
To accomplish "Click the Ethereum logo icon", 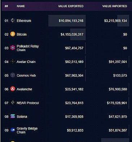I will coord(13,20).
